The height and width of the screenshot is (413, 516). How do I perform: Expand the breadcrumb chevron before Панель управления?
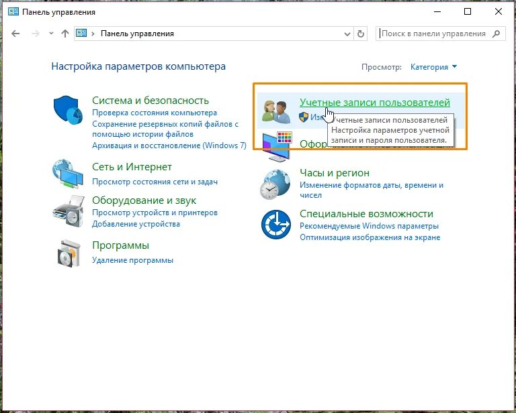point(93,34)
